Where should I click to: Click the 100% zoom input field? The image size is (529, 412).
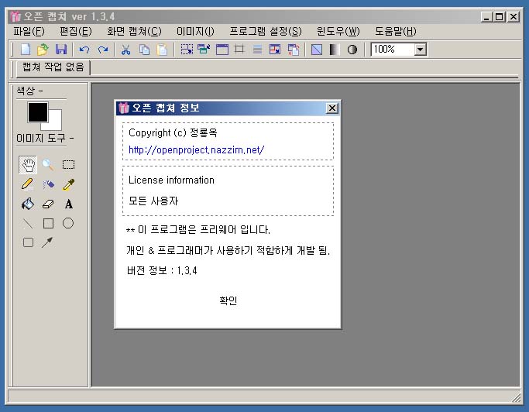[393, 50]
